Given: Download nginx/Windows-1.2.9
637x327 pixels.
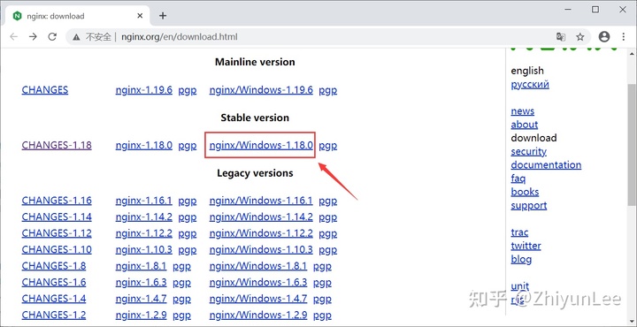Looking at the screenshot, I should tap(258, 315).
